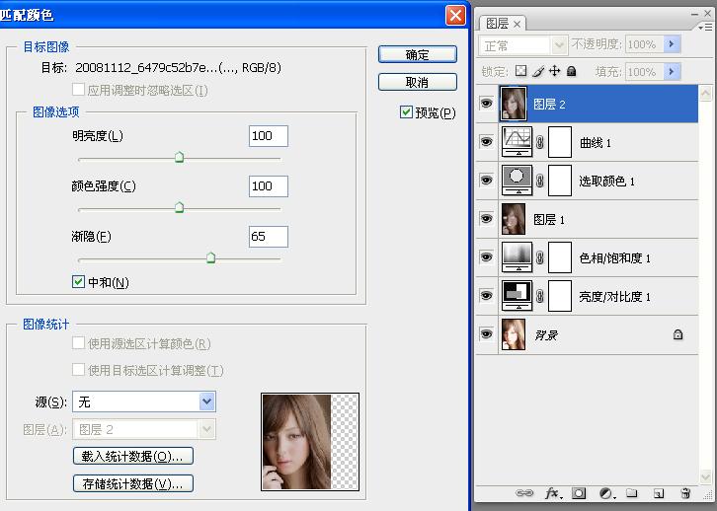Viewport: 717px width, 511px height.
Task: Hide 图层 2 with its eye icon
Action: point(486,104)
